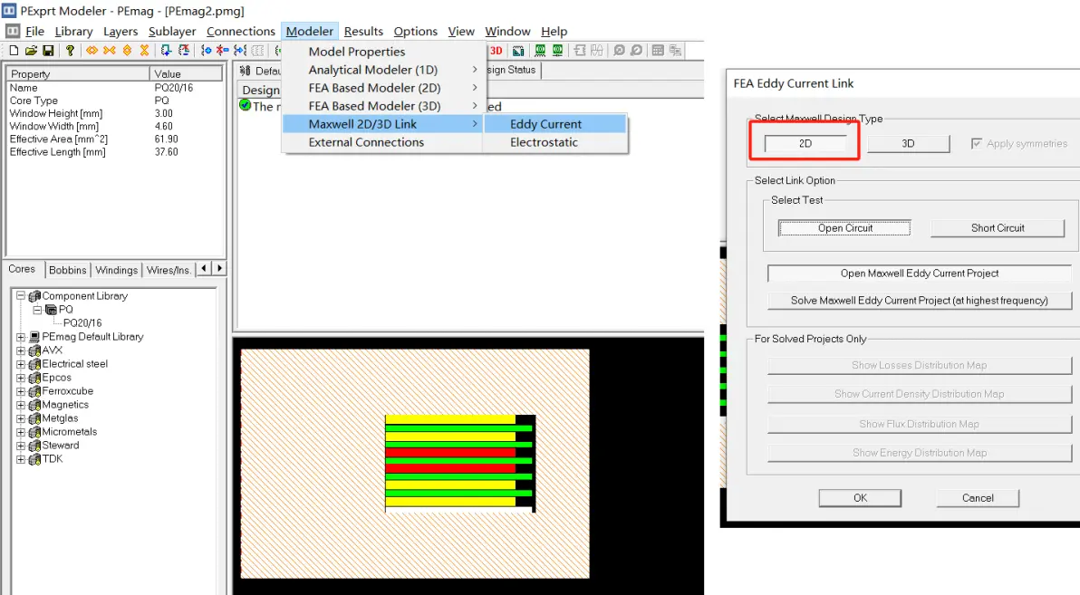Click the Save floppy disk icon
Image resolution: width=1080 pixels, height=595 pixels.
coord(48,51)
